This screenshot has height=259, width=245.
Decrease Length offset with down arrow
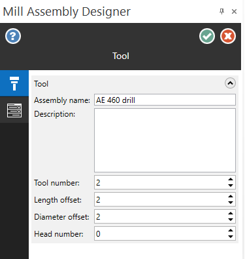click(x=231, y=203)
